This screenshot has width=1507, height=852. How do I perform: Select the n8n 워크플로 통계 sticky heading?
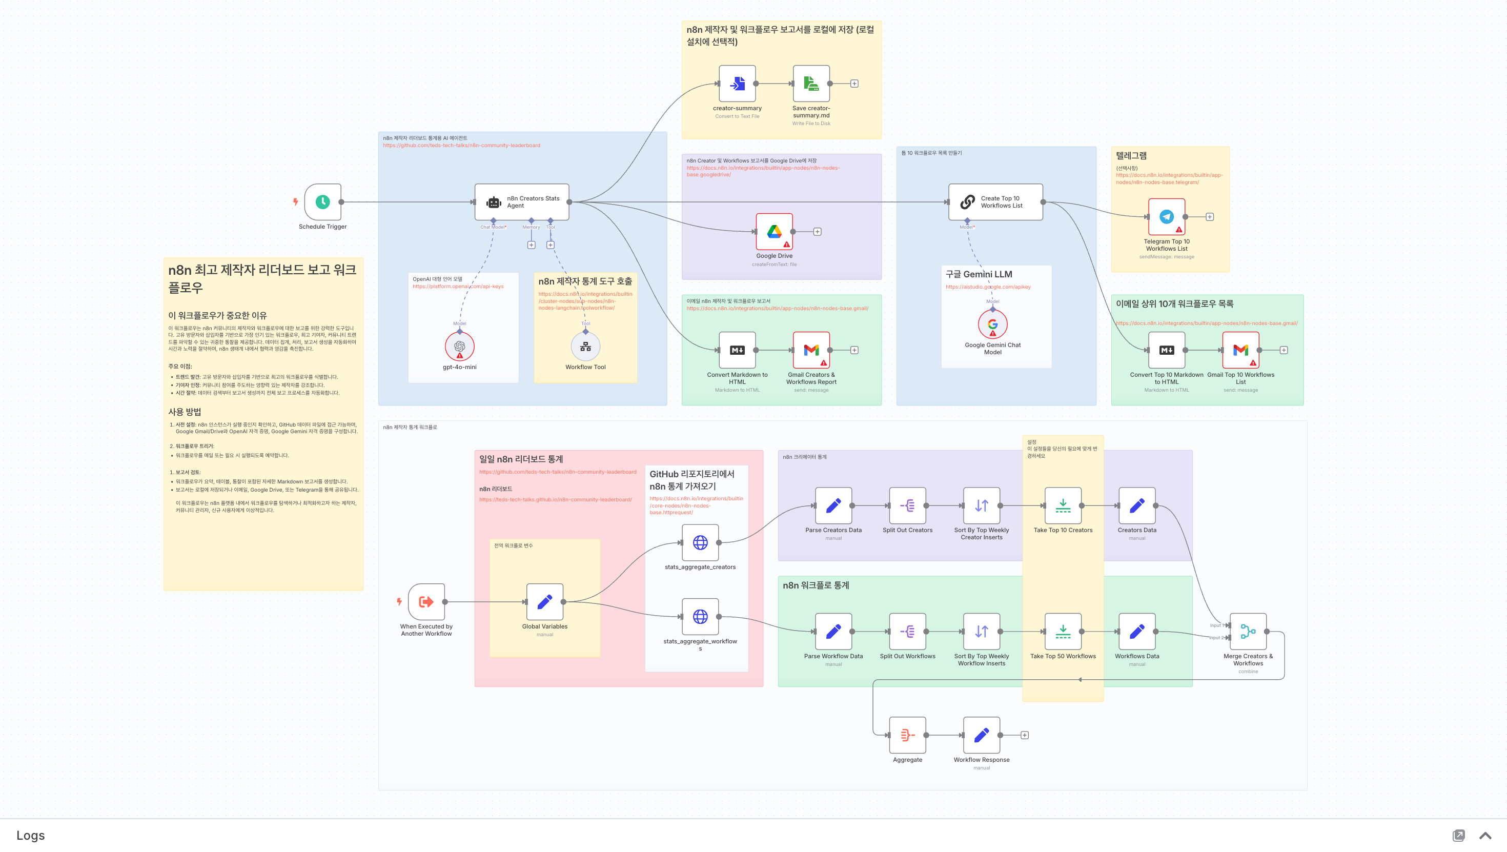coord(816,585)
